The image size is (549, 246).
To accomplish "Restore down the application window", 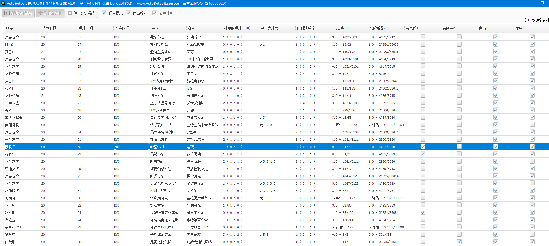I will tap(542, 3).
